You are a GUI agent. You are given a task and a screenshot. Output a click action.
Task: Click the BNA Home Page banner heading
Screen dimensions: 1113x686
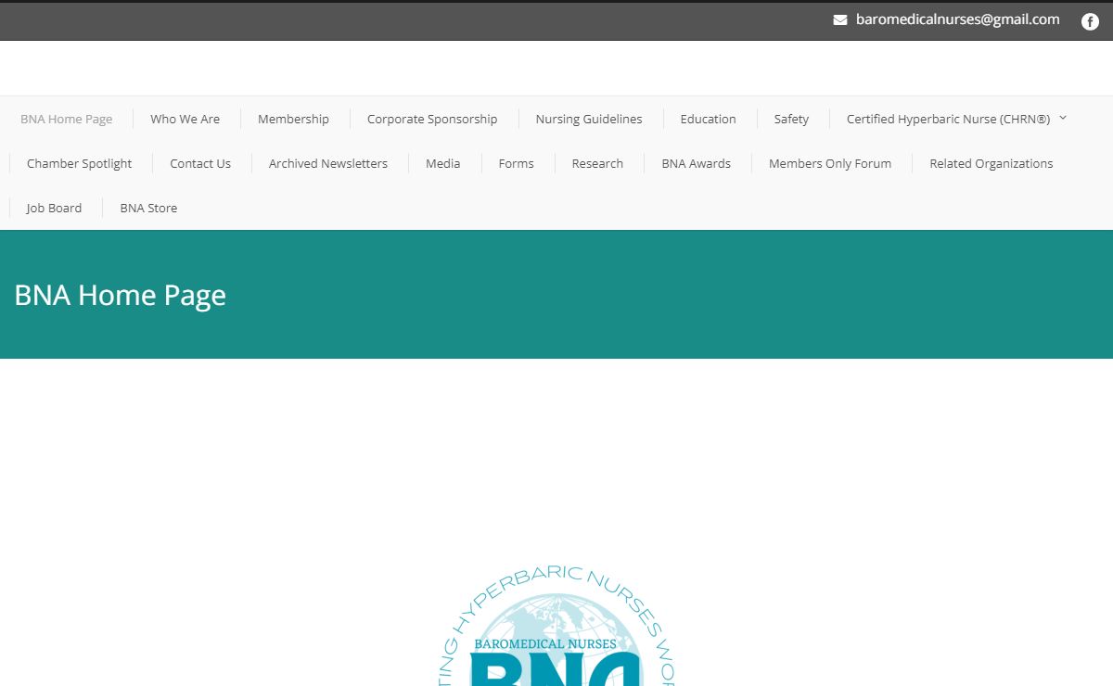pyautogui.click(x=121, y=295)
